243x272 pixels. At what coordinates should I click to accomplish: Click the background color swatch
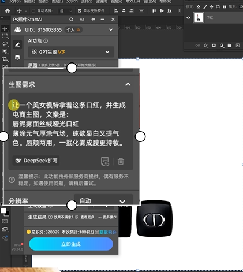click(x=8, y=214)
